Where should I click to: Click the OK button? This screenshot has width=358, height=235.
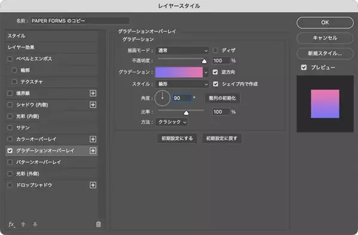click(x=325, y=23)
